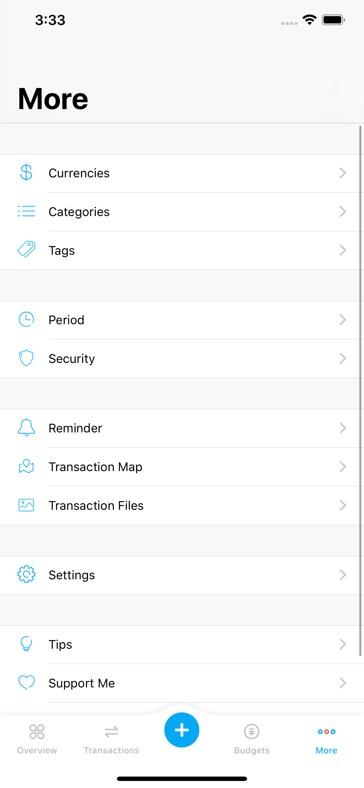The width and height of the screenshot is (364, 788).
Task: Expand the Transaction Files row chevron
Action: (343, 505)
